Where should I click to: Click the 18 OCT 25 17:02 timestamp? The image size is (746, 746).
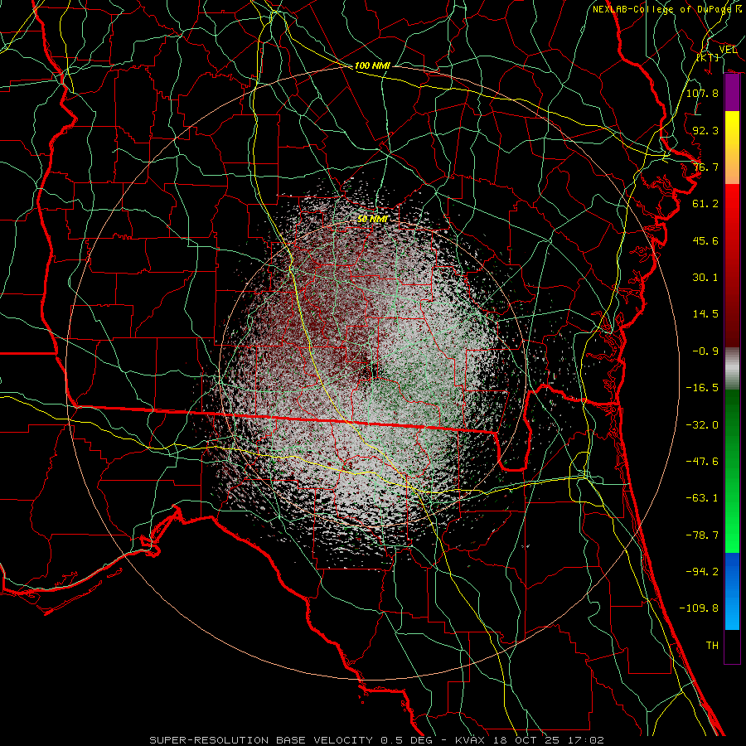(x=549, y=740)
